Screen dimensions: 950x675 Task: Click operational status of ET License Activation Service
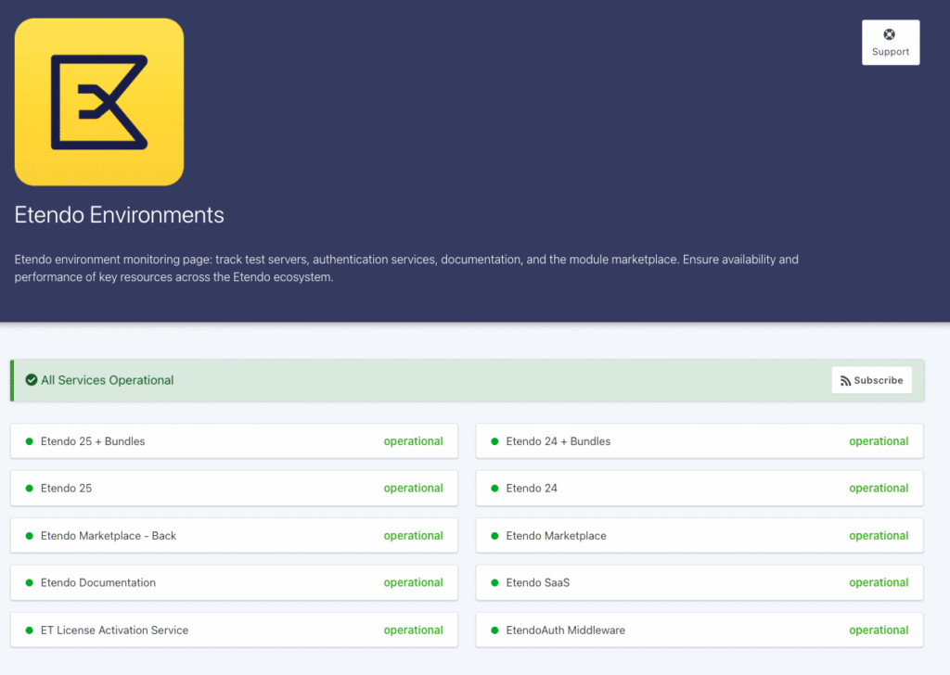[x=413, y=630]
